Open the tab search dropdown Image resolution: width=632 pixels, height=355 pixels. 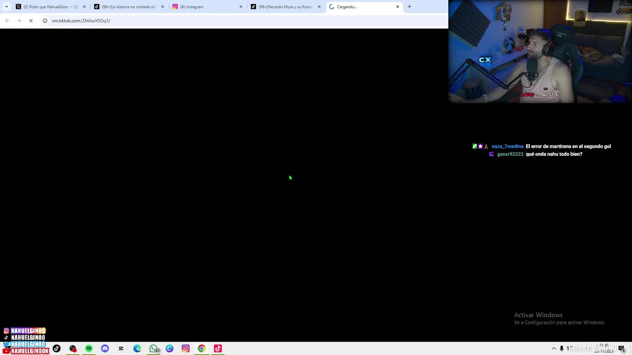pyautogui.click(x=6, y=7)
